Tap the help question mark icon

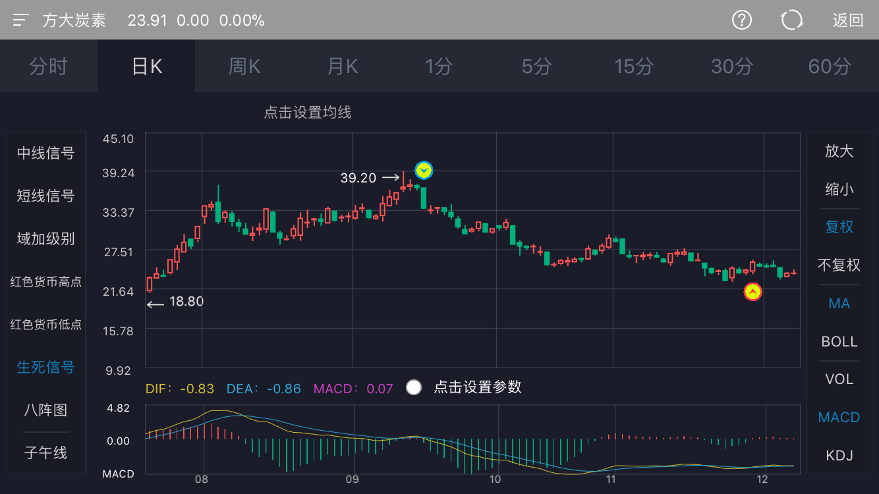(742, 20)
